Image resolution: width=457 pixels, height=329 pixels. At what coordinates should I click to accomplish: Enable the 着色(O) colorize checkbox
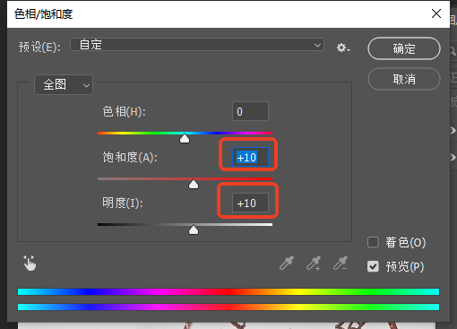(373, 242)
